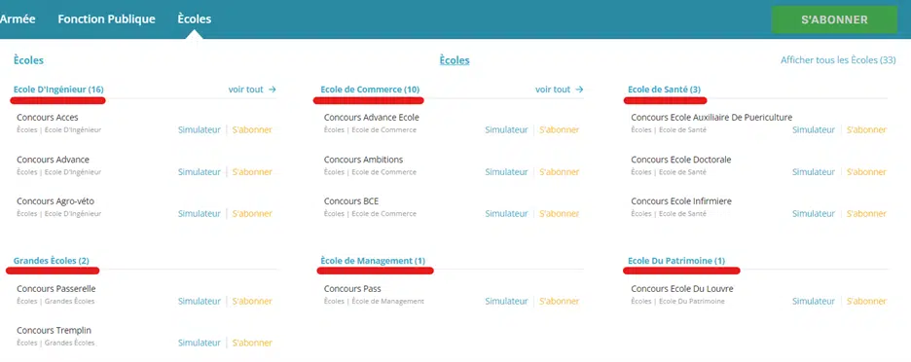This screenshot has height=362, width=911.
Task: Click the green S'ABONNER button
Action: 834,19
